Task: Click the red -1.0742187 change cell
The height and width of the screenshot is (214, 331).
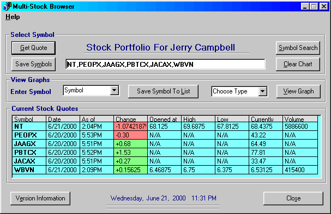Action: point(130,127)
